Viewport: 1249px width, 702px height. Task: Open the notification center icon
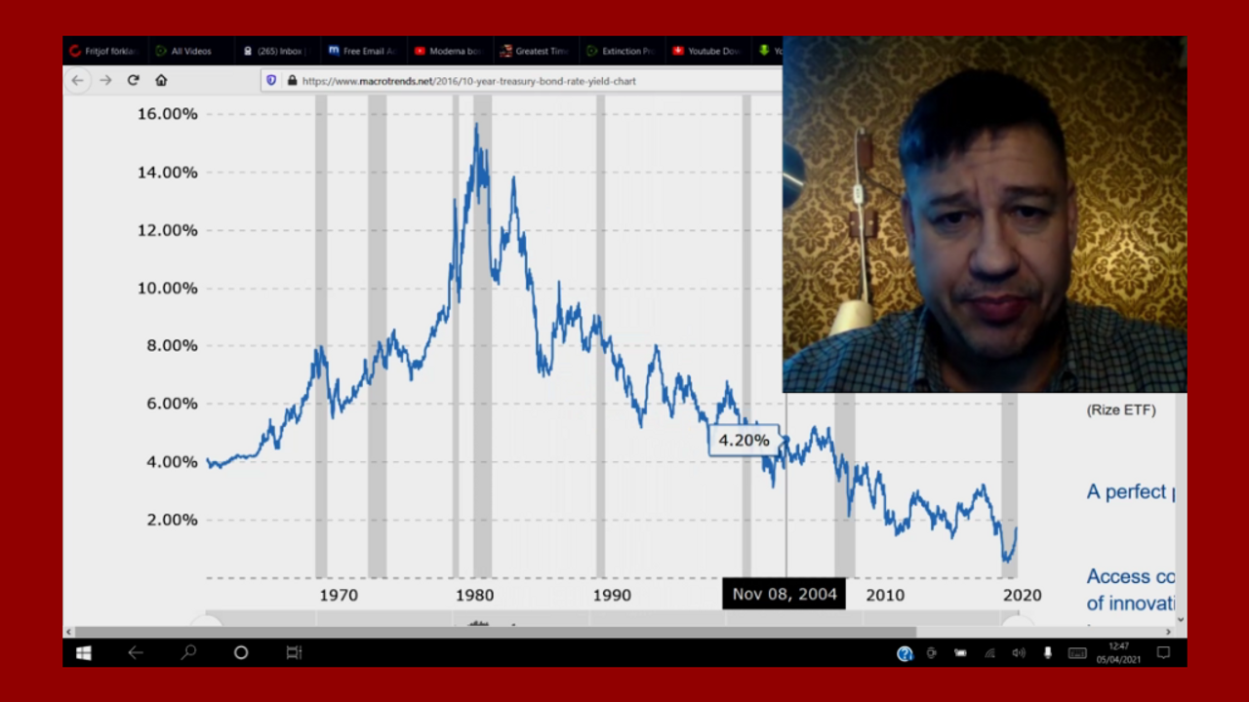pyautogui.click(x=1163, y=653)
